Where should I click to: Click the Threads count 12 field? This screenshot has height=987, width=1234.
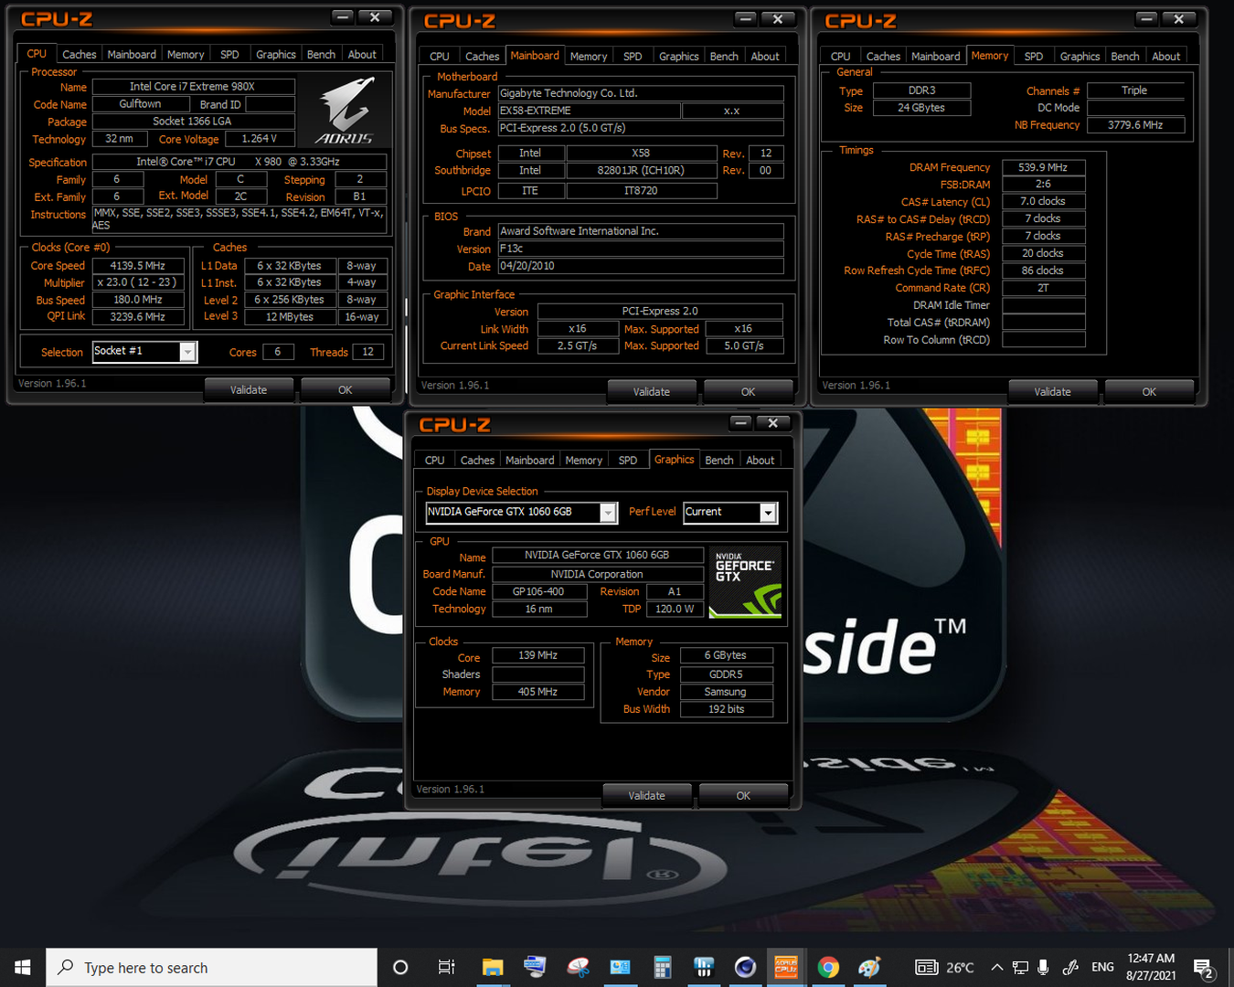click(368, 352)
